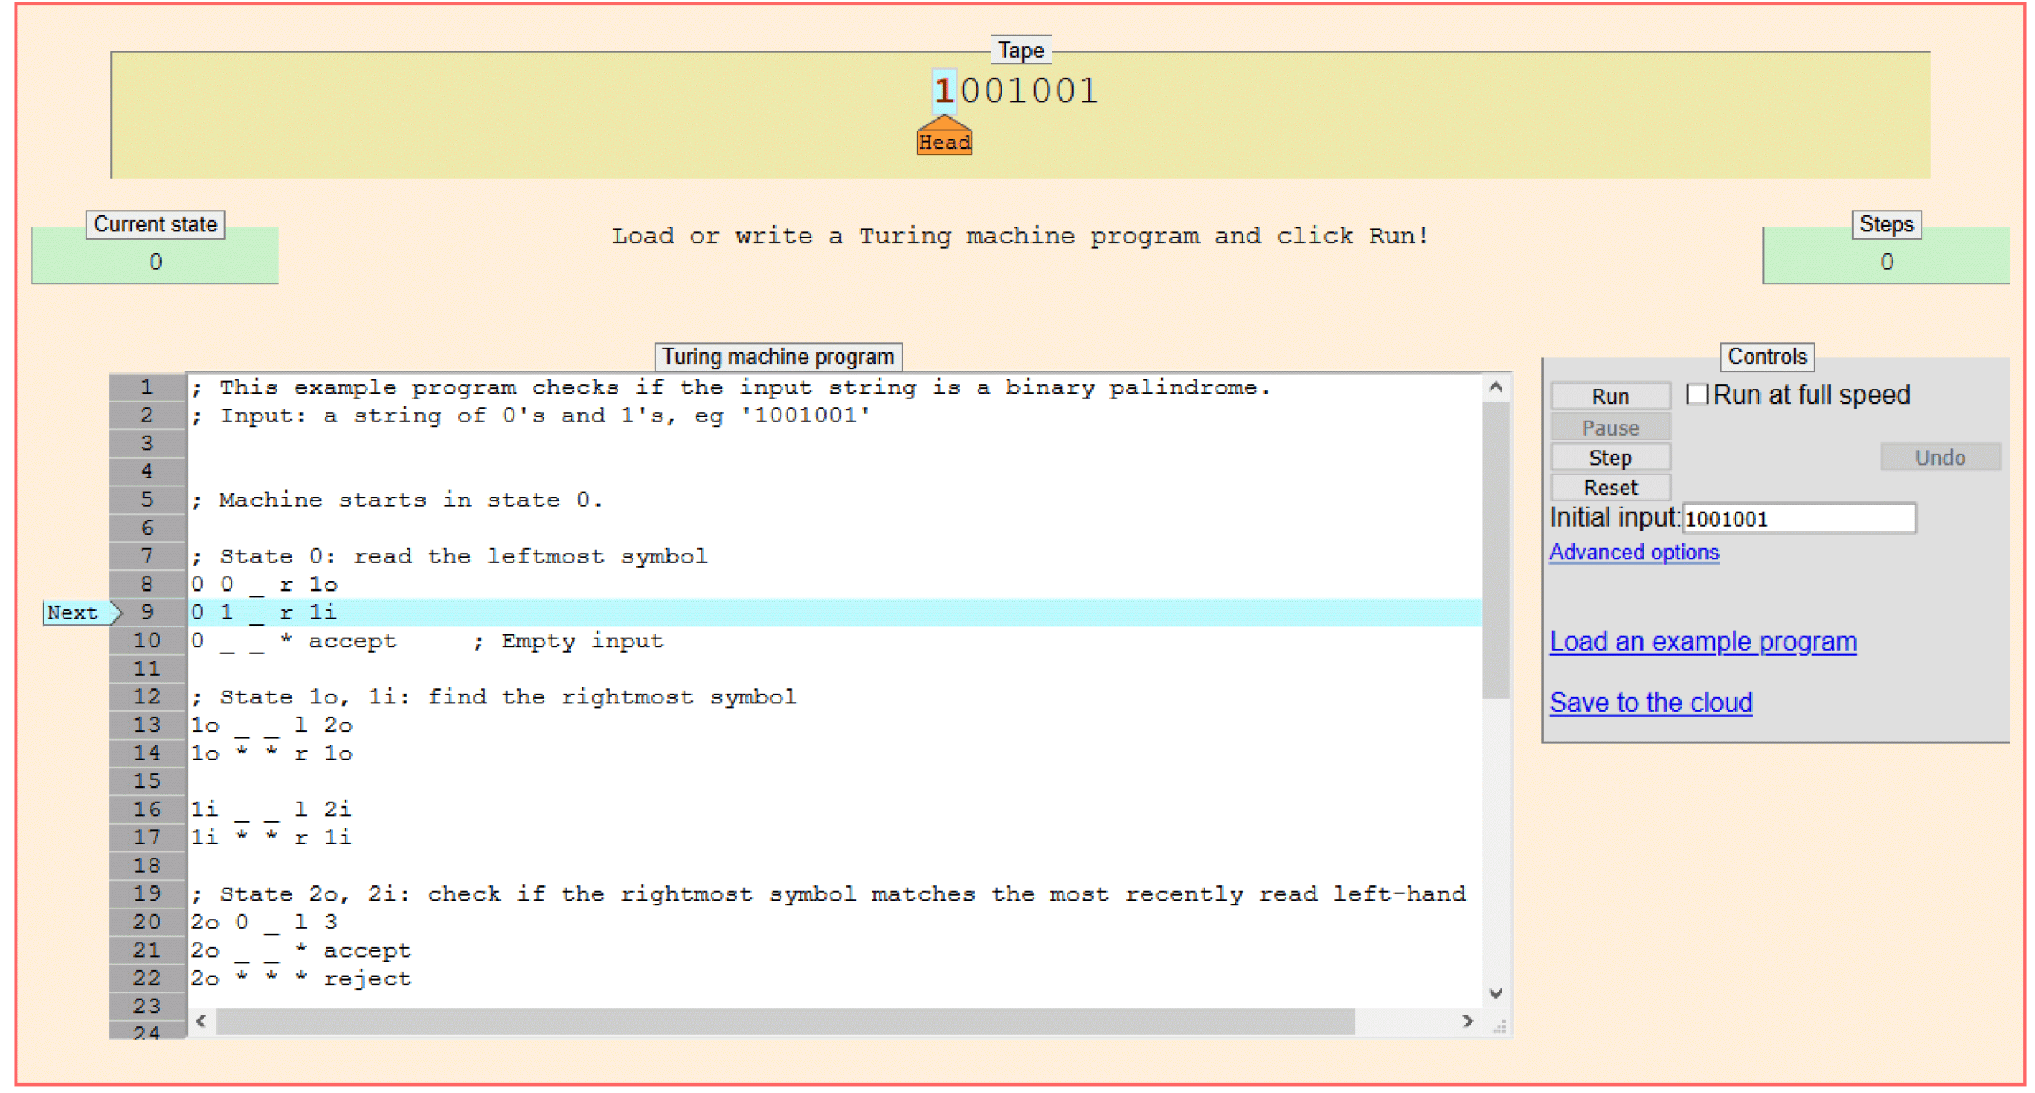This screenshot has height=1093, width=2035.
Task: Open Load an example program link
Action: click(x=1702, y=642)
